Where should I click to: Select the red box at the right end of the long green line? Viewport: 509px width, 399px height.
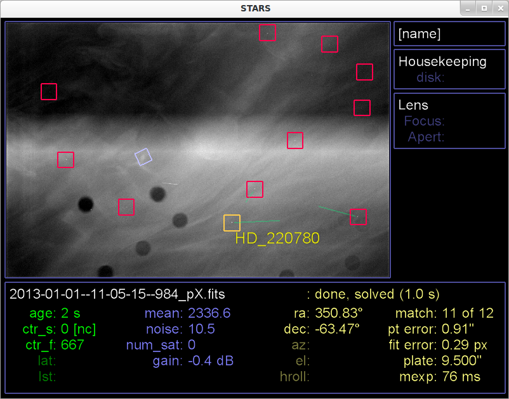358,217
